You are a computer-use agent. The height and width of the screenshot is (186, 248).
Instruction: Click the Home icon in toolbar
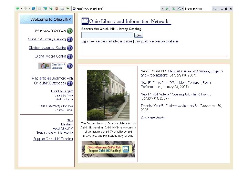pos(56,9)
